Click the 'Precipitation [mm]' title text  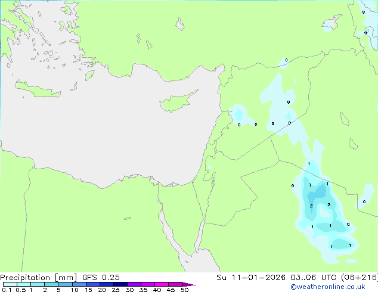pos(38,278)
